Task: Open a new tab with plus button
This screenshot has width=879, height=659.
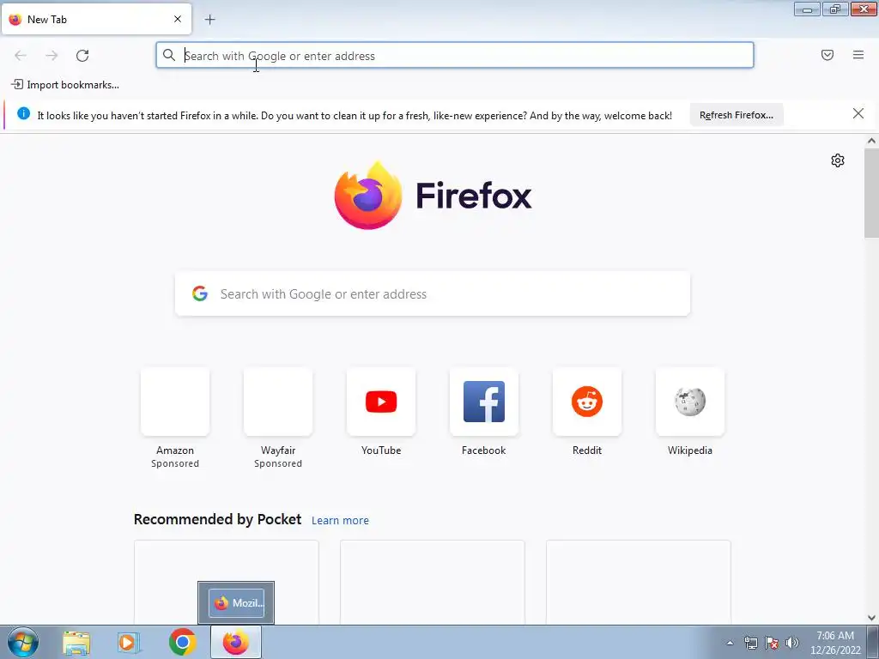Action: click(x=209, y=20)
